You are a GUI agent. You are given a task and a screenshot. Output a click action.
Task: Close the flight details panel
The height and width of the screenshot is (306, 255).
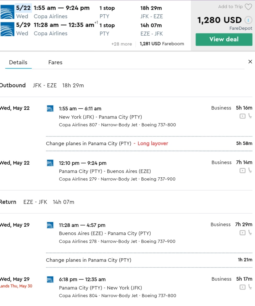click(x=250, y=62)
